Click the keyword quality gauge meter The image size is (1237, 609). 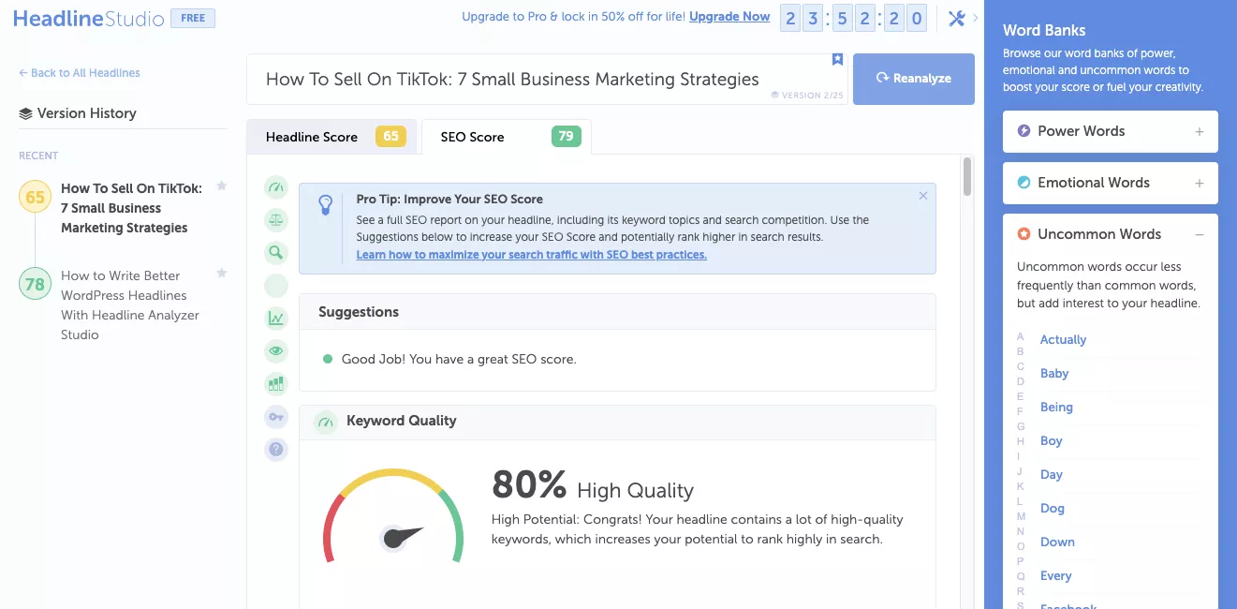point(393,517)
